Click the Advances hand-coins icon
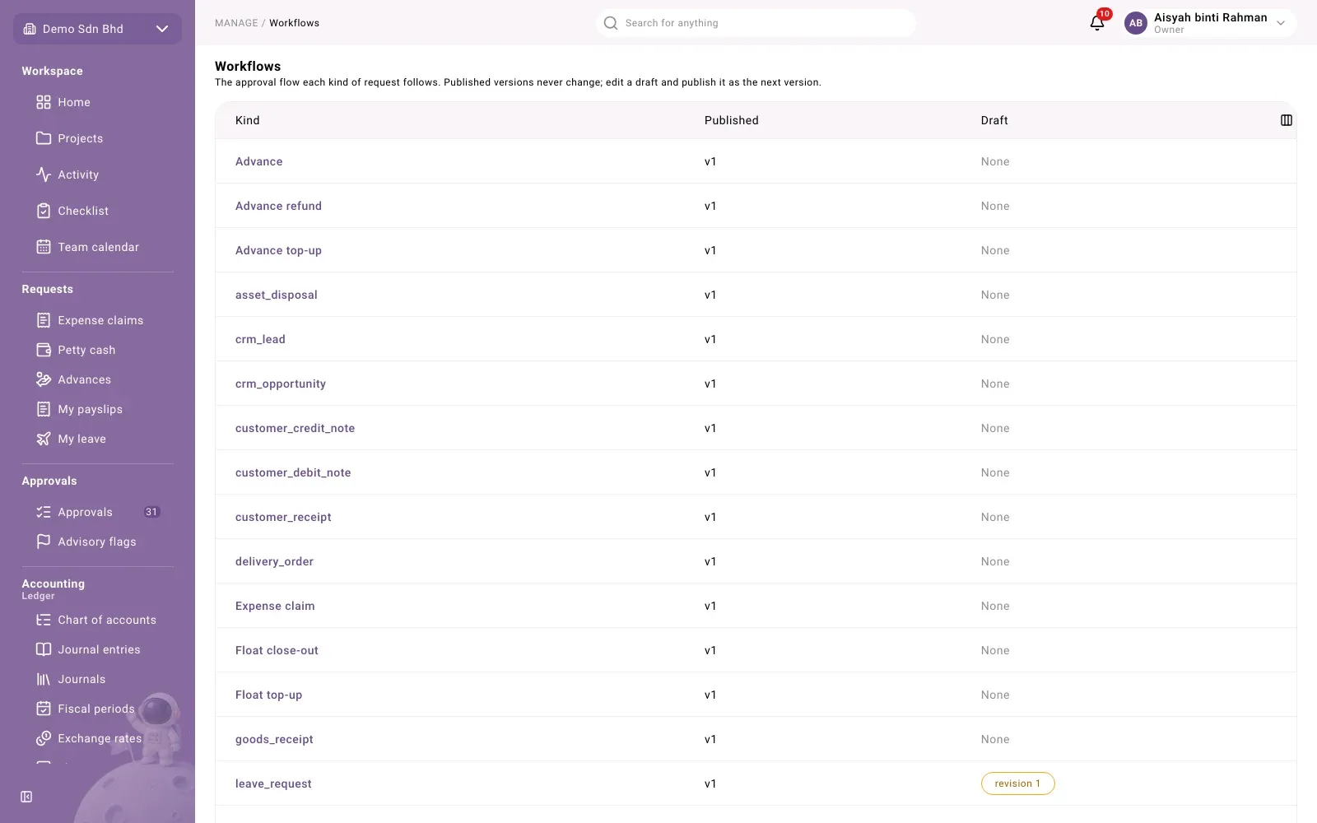Image resolution: width=1317 pixels, height=823 pixels. [x=44, y=379]
